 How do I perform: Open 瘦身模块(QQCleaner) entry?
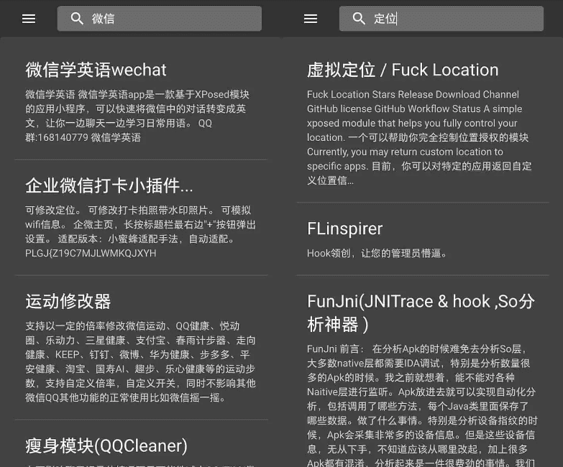pyautogui.click(x=106, y=446)
